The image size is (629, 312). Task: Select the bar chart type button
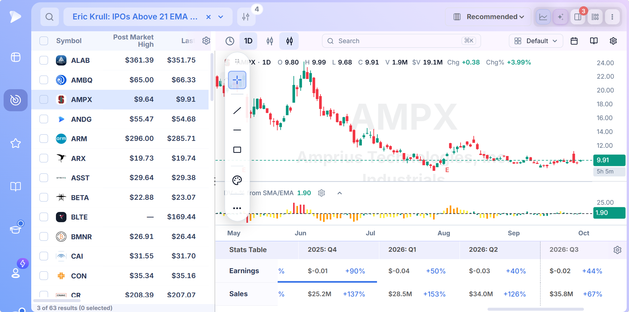pyautogui.click(x=270, y=41)
